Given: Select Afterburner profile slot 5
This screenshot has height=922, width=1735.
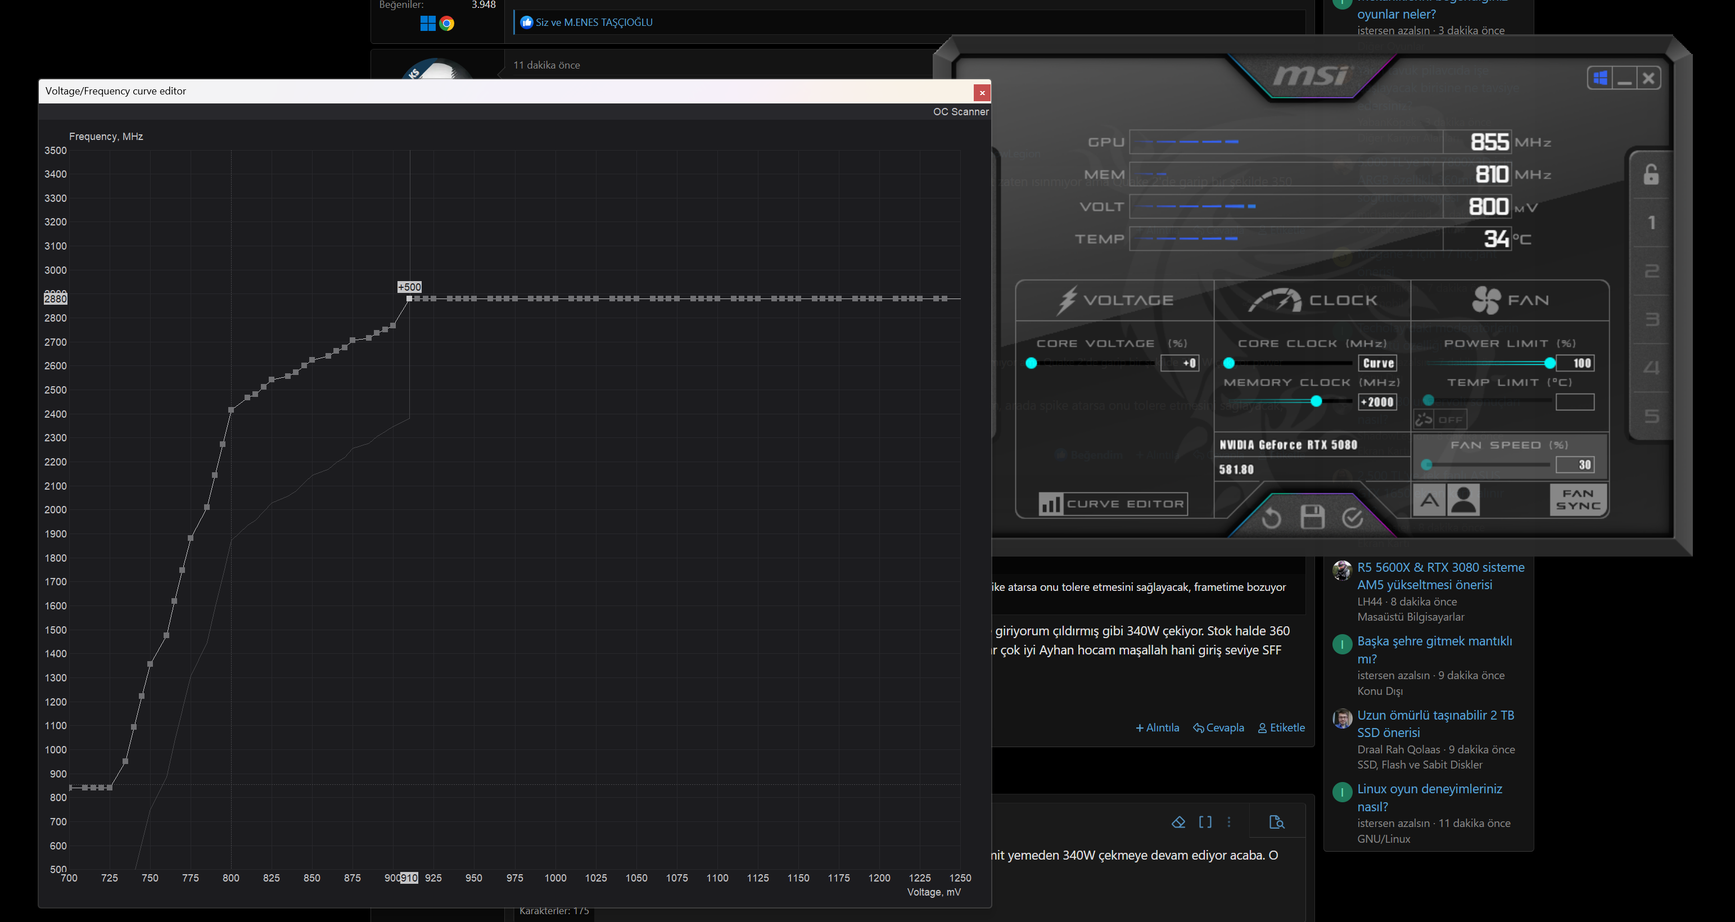Looking at the screenshot, I should pyautogui.click(x=1651, y=416).
